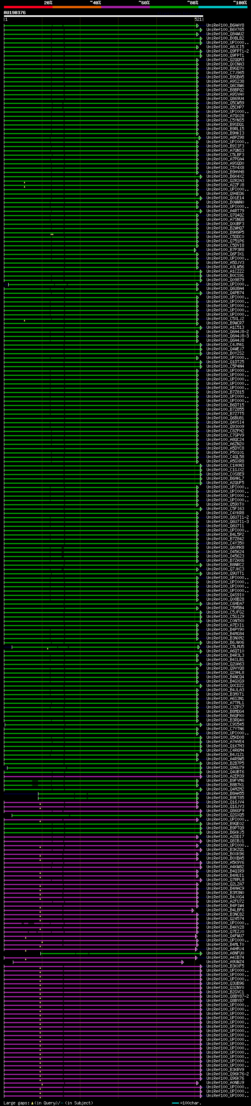Click UniRef100_B3KRV9 entry
Image resolution: width=251 pixels, height=1106 pixels.
coord(225,1070)
